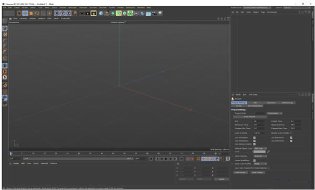
Task: Uncheck Use Animation checkbox
Action: pyautogui.click(x=254, y=138)
